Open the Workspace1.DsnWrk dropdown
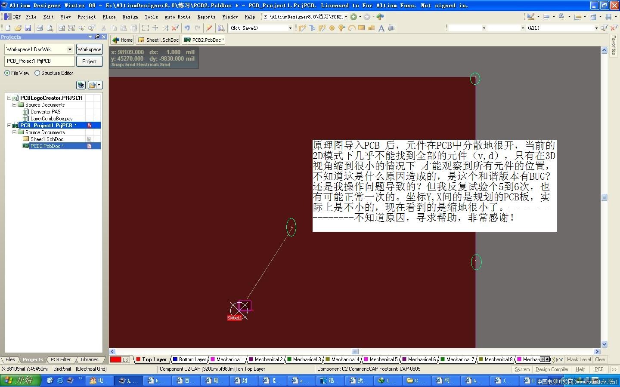Viewport: 620px width, 387px height. tap(70, 49)
